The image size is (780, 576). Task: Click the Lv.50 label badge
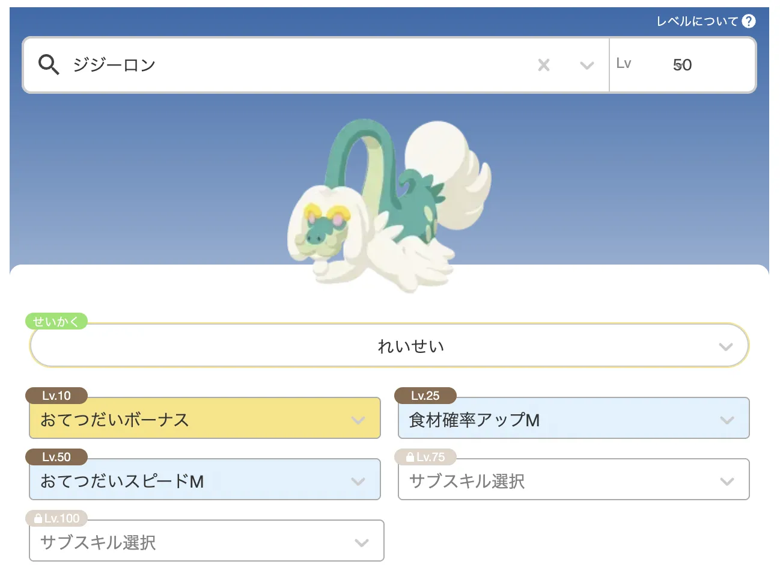tap(56, 457)
